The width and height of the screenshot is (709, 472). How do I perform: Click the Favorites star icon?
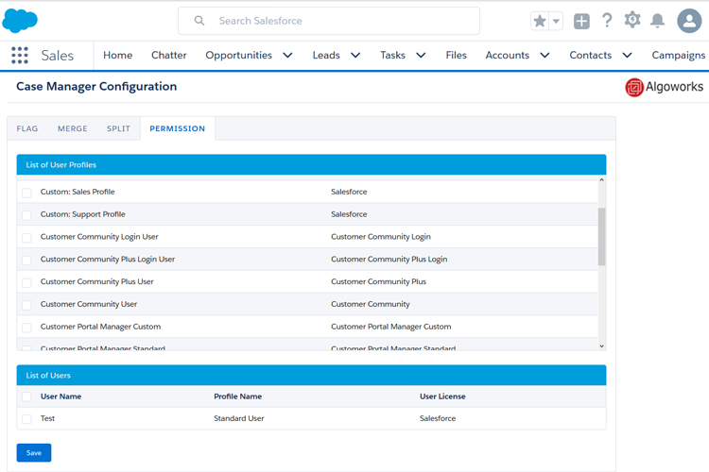pyautogui.click(x=540, y=21)
